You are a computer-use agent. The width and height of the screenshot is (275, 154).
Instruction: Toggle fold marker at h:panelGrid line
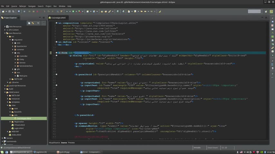tap(56, 74)
